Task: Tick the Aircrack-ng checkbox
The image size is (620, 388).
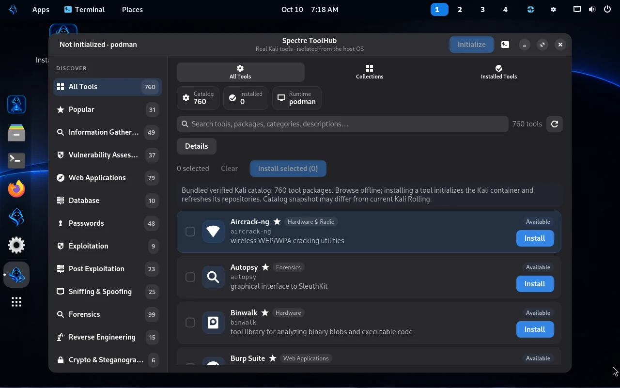Action: (190, 232)
